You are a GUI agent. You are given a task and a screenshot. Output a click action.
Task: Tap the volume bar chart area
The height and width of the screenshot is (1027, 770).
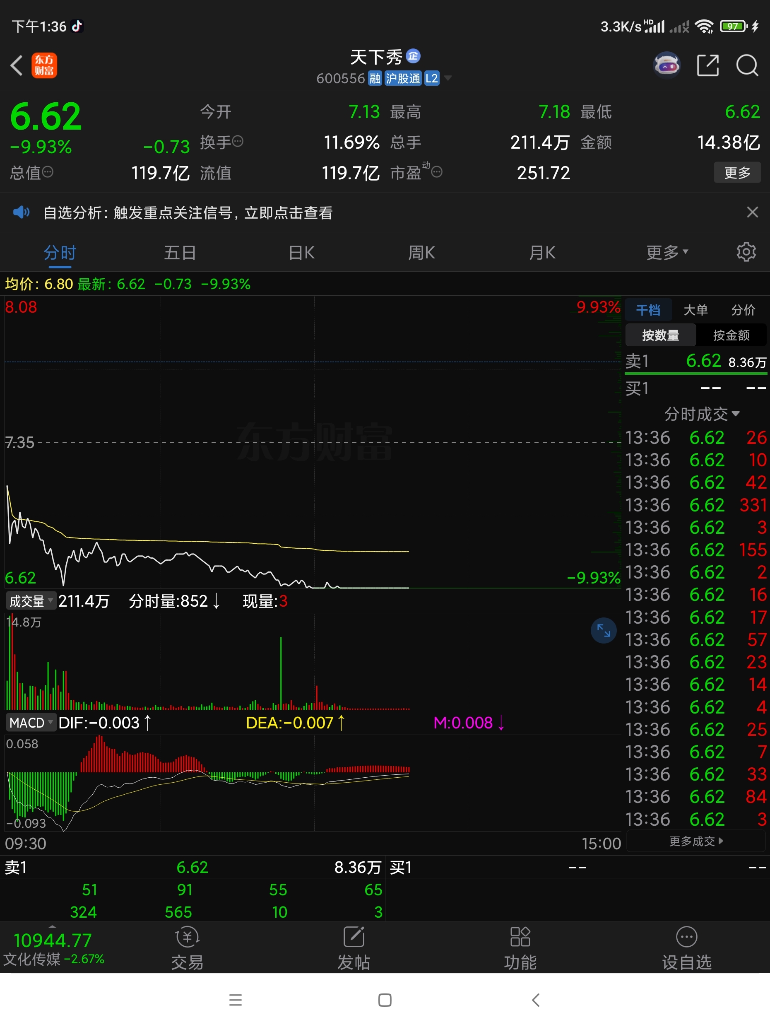pyautogui.click(x=313, y=662)
